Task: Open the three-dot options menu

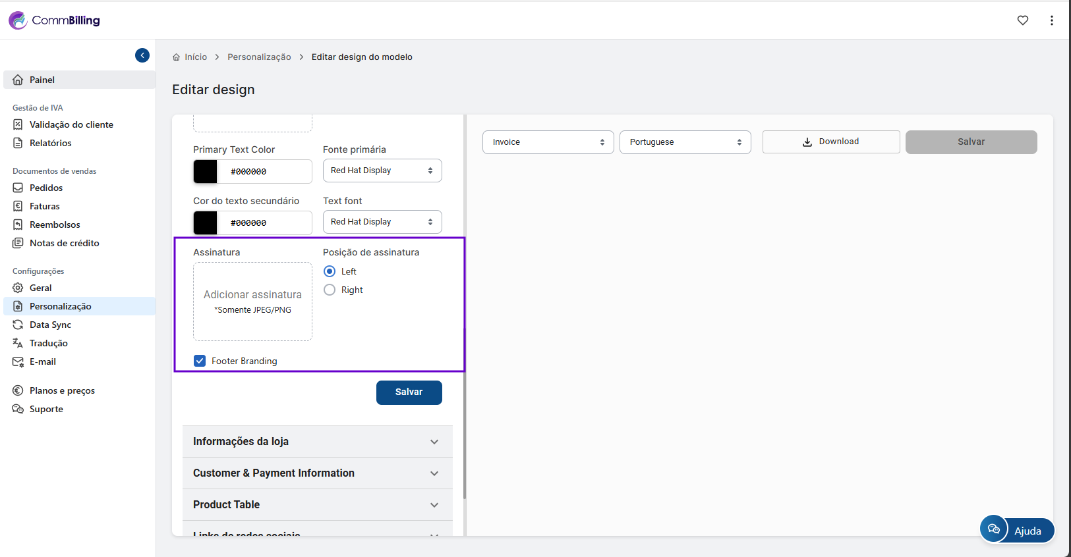Action: (x=1051, y=20)
